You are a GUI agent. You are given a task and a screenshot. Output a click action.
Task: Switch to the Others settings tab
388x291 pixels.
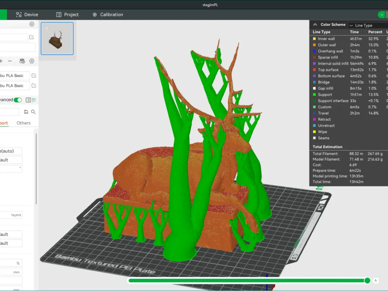tap(24, 123)
